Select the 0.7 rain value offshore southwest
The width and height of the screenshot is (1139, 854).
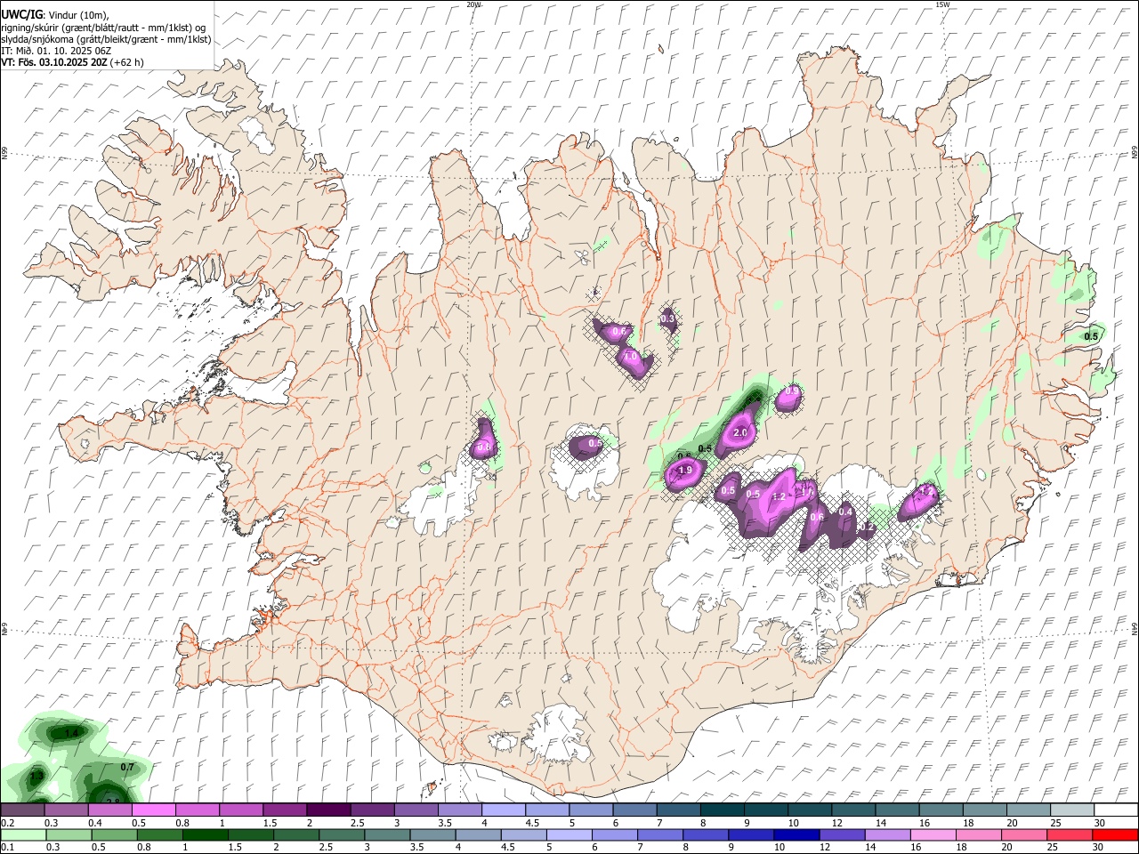126,767
